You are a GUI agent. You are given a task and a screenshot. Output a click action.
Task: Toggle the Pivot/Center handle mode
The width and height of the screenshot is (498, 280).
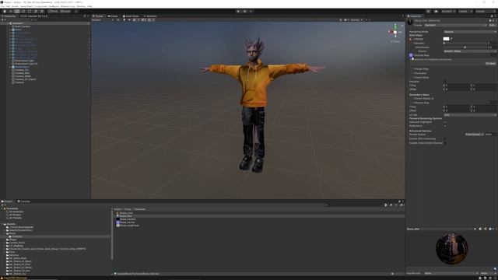(54, 11)
